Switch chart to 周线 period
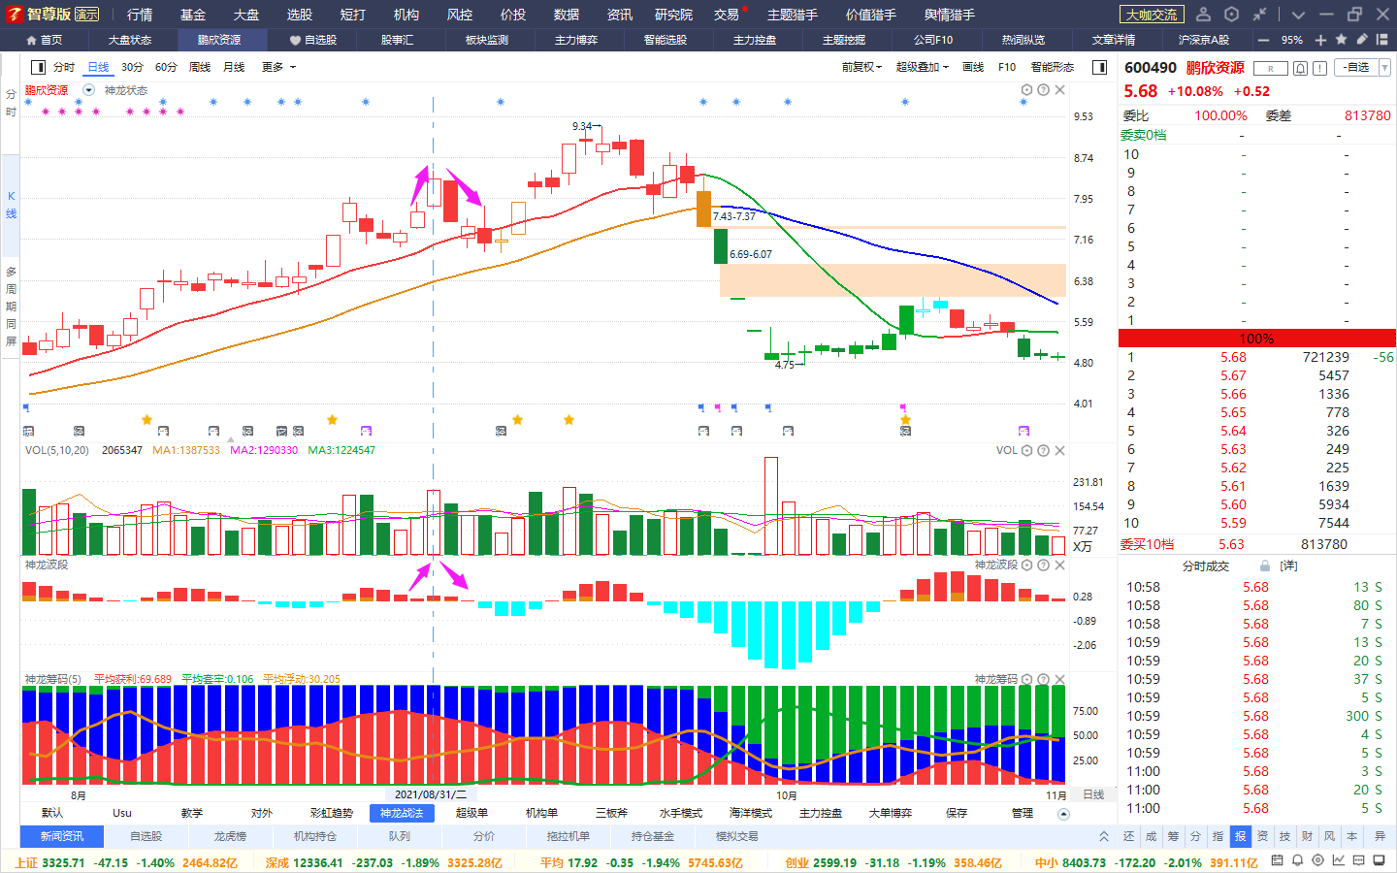The width and height of the screenshot is (1397, 873). coord(200,67)
